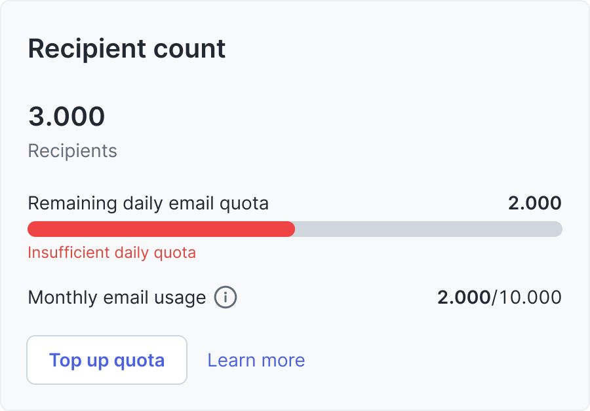Click the point where red meets gray on bar
This screenshot has width=590, height=411.
pos(294,229)
